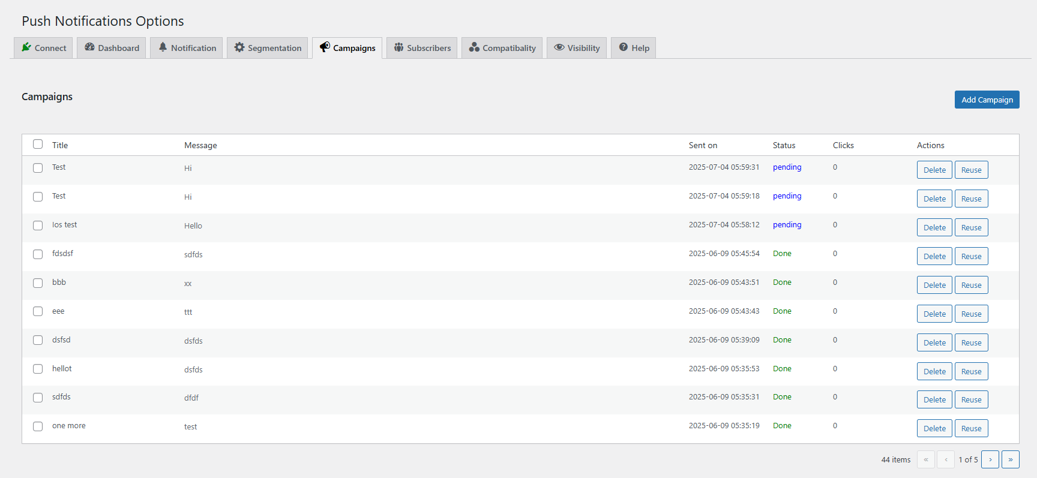Click the Add Campaign button
1037x478 pixels.
[x=987, y=99]
